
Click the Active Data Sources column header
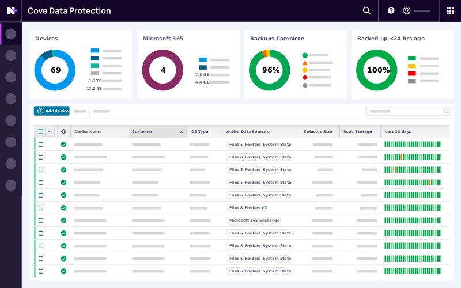(261, 132)
